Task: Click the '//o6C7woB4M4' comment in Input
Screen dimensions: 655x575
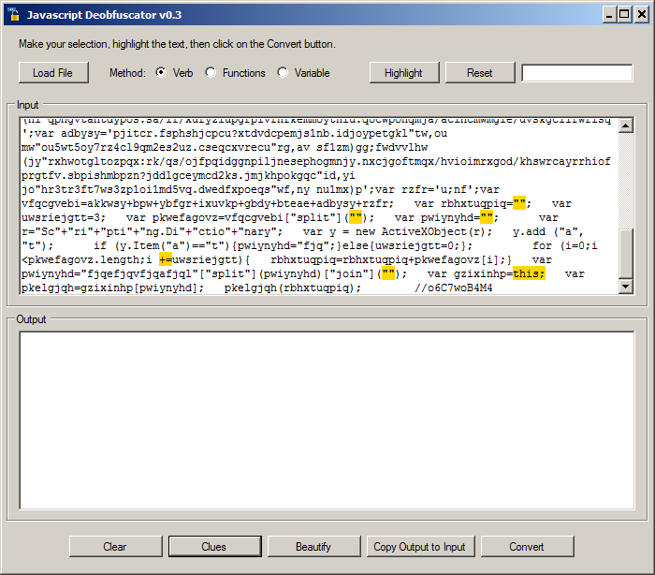Action: [454, 287]
